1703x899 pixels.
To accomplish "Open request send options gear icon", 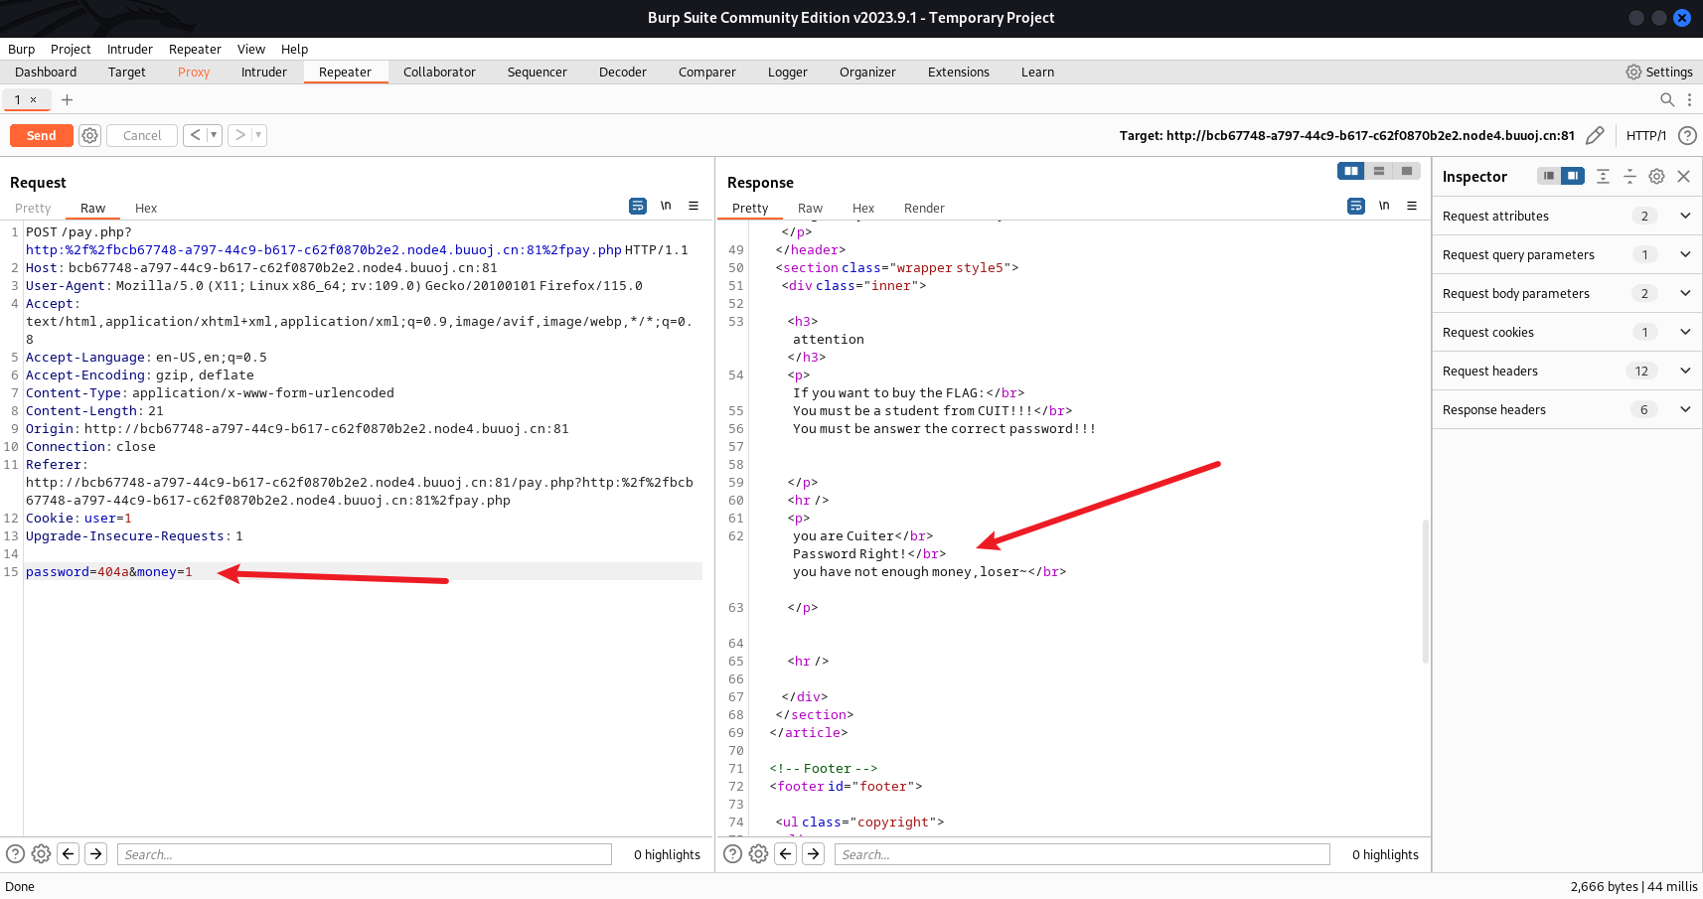I will click(89, 135).
